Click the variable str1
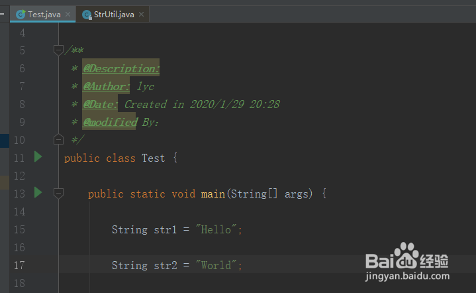Viewport: 476px width, 293px height. tap(165, 229)
